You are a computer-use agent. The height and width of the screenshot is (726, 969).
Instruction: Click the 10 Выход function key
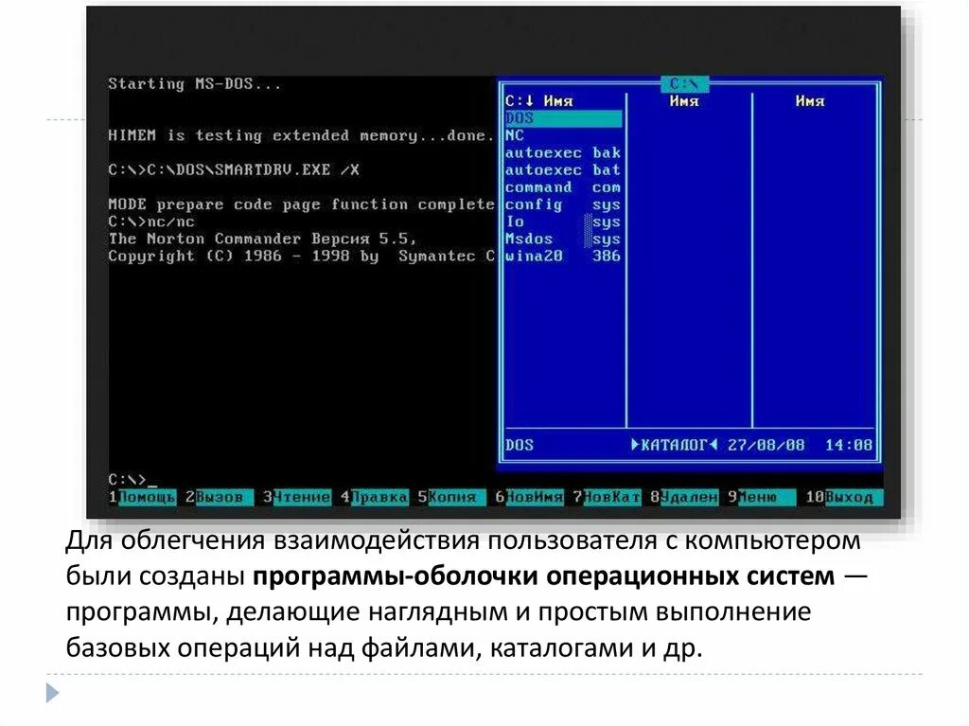[844, 497]
